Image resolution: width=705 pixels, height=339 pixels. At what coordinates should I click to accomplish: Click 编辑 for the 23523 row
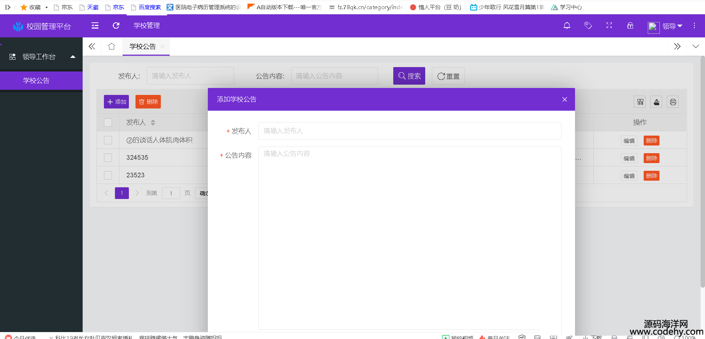(x=629, y=176)
